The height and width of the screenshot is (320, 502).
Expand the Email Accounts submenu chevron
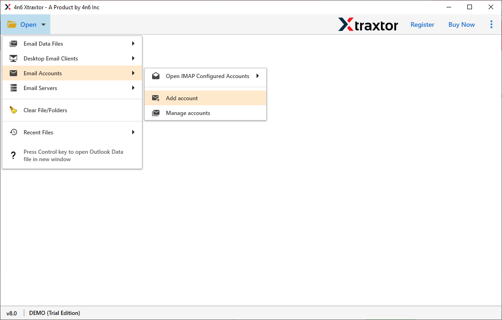[134, 73]
